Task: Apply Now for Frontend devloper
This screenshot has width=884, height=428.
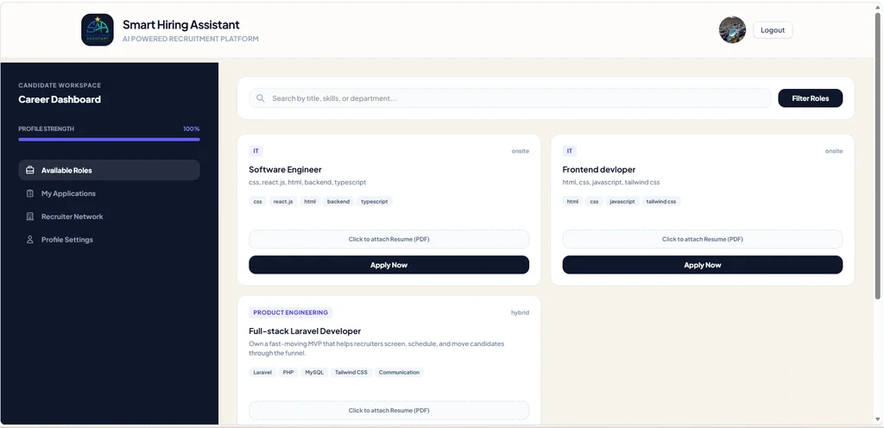Action: point(703,265)
